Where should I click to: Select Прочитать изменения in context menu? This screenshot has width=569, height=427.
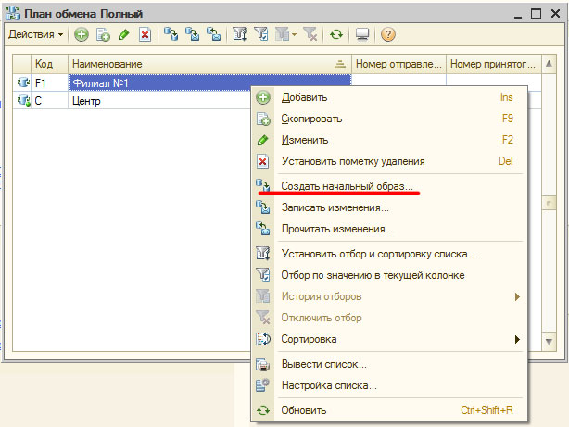click(x=337, y=229)
